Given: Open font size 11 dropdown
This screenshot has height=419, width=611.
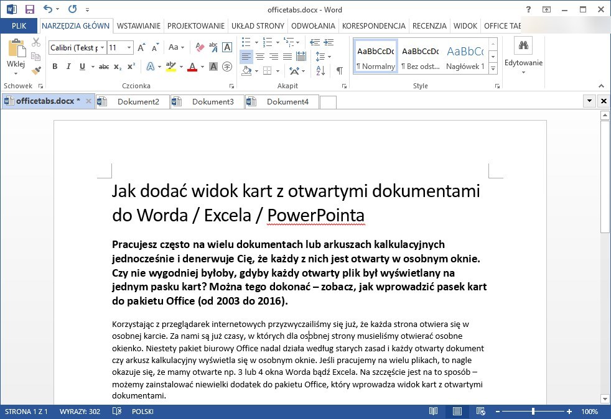Looking at the screenshot, I should pyautogui.click(x=129, y=47).
